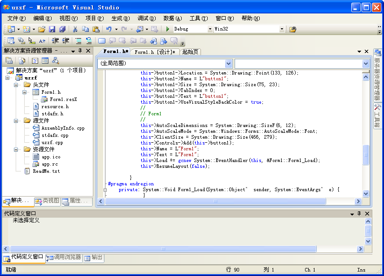
Task: Collapse the uzzf project tree node
Action: pos(8,78)
